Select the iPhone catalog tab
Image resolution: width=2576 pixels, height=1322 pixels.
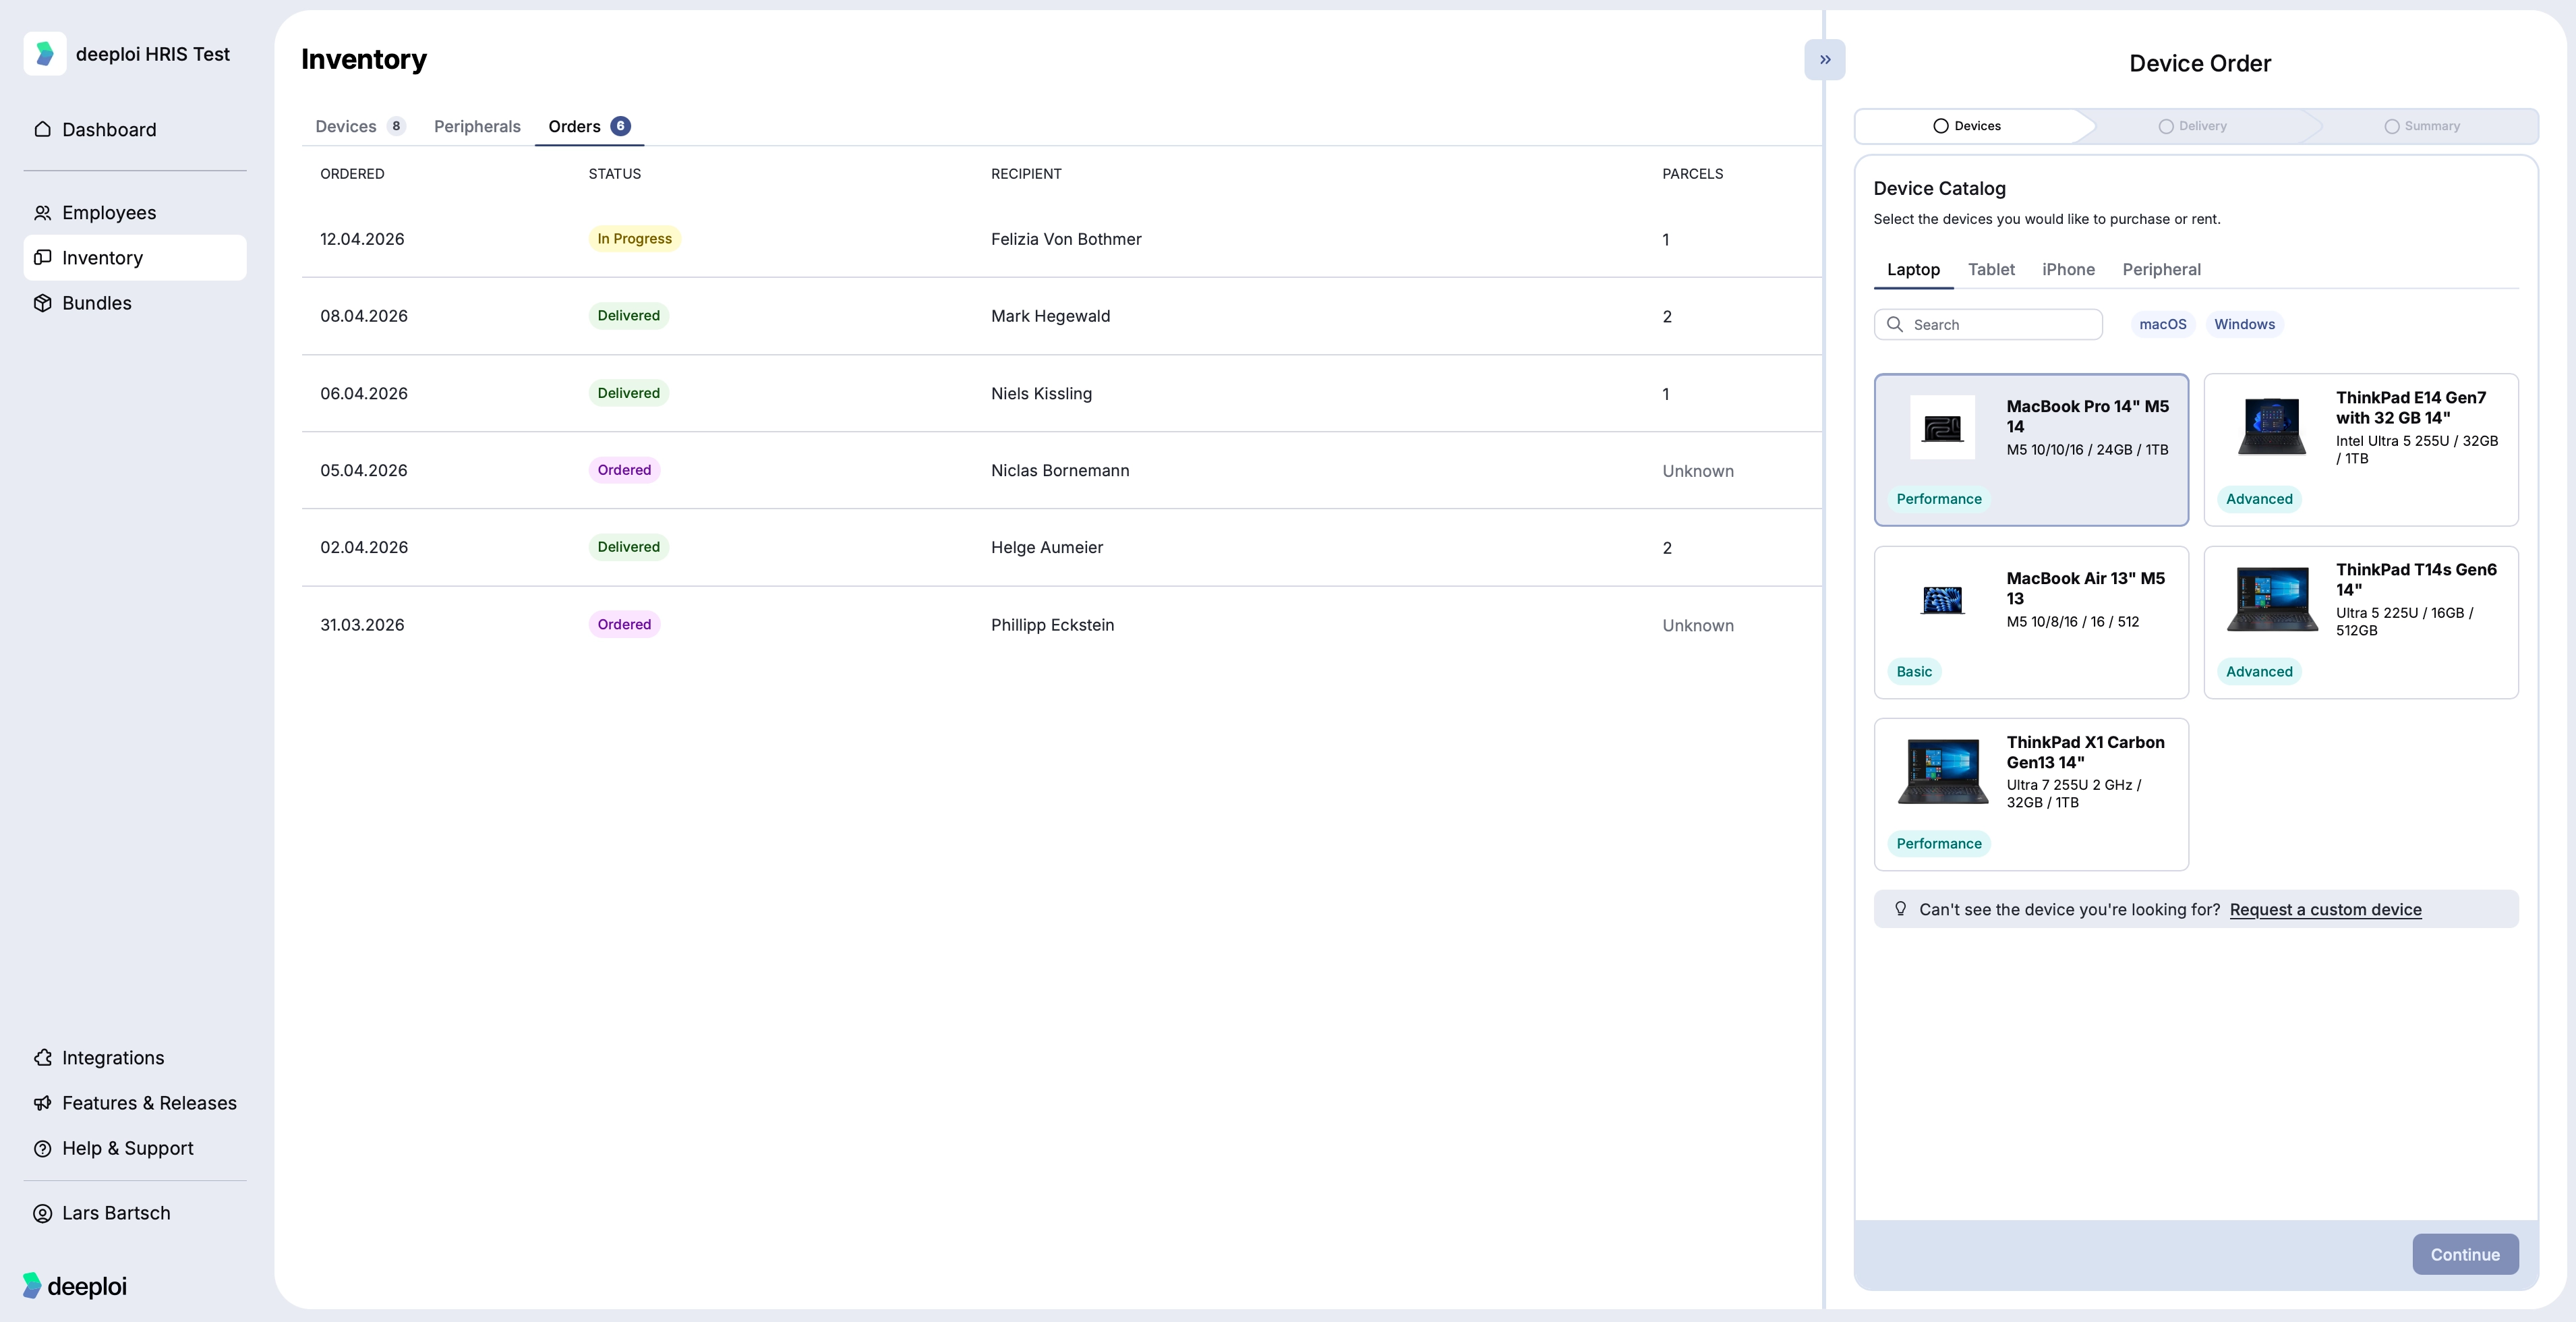(x=2068, y=270)
